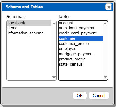Image resolution: width=116 pixels, height=107 pixels.
Task: Click Schemas list scroll up arrow
Action: [x=54, y=24]
